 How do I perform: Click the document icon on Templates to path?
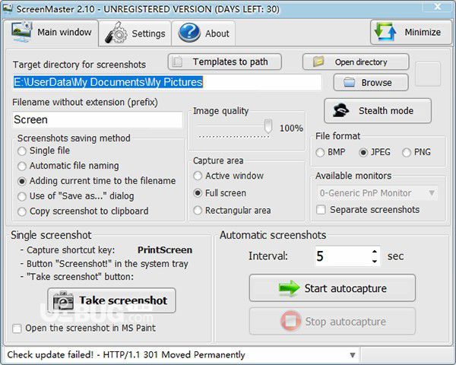point(177,62)
